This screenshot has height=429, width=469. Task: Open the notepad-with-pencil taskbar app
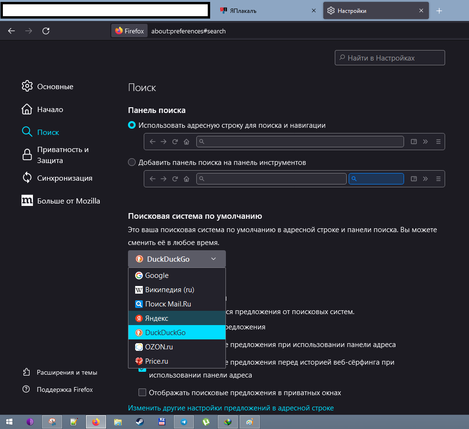click(x=74, y=421)
